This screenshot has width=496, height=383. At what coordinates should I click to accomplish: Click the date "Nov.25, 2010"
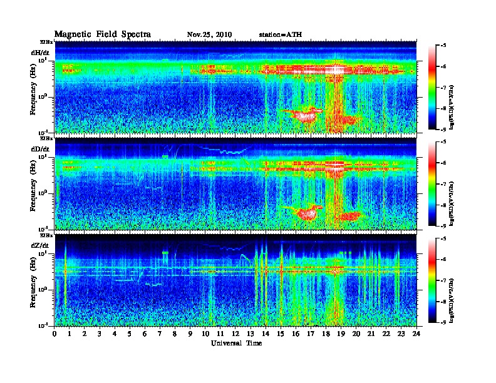[x=209, y=34]
